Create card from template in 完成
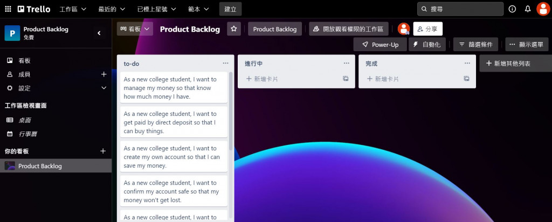Image resolution: width=552 pixels, height=222 pixels. click(x=466, y=79)
